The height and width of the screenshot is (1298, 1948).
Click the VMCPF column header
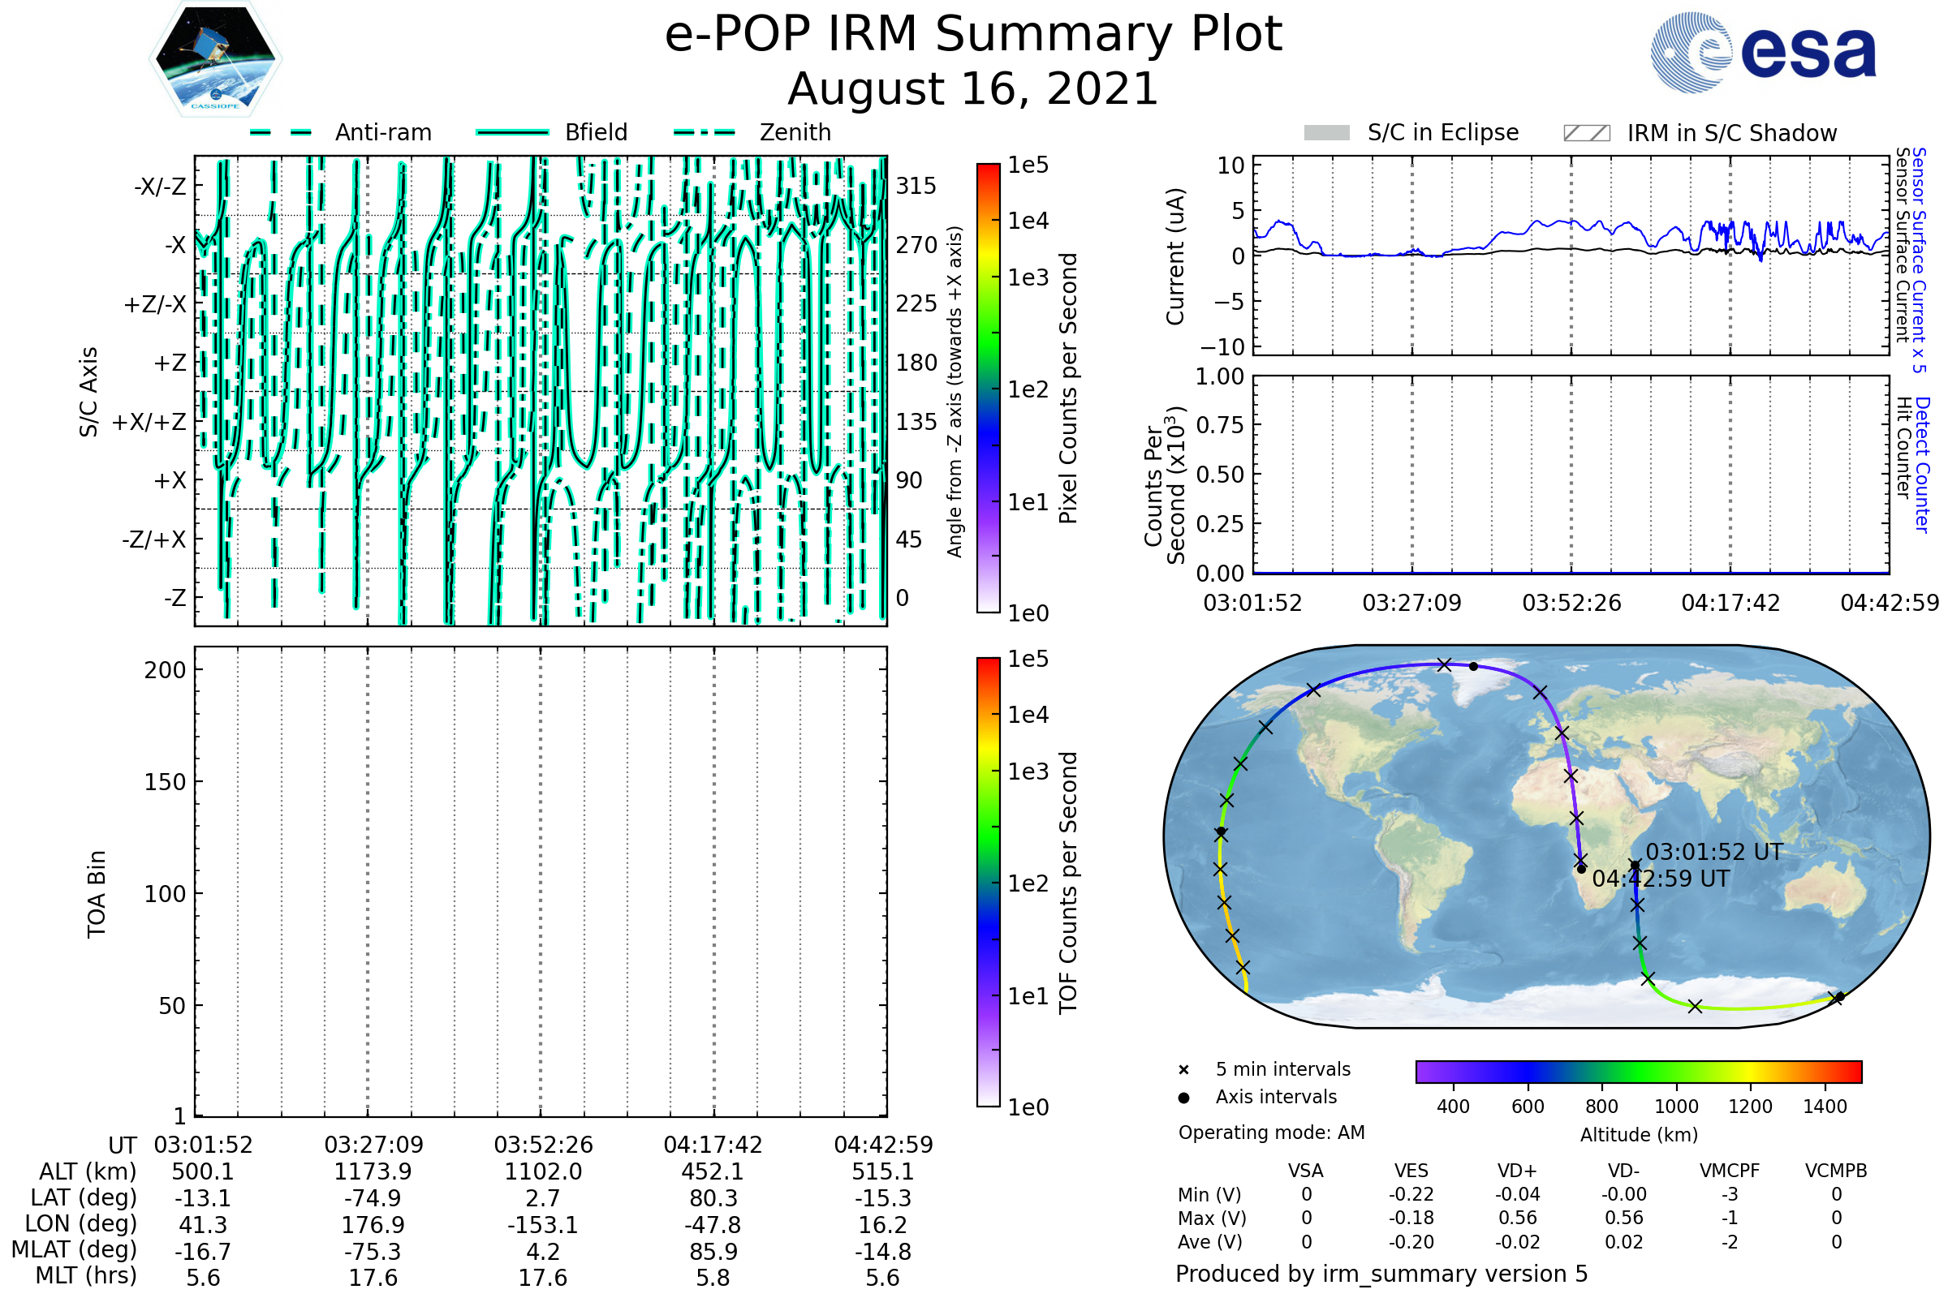(x=1730, y=1171)
